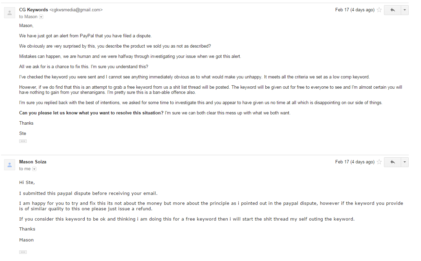The height and width of the screenshot is (261, 421).
Task: Reply to Mason Soiza's message
Action: click(393, 162)
